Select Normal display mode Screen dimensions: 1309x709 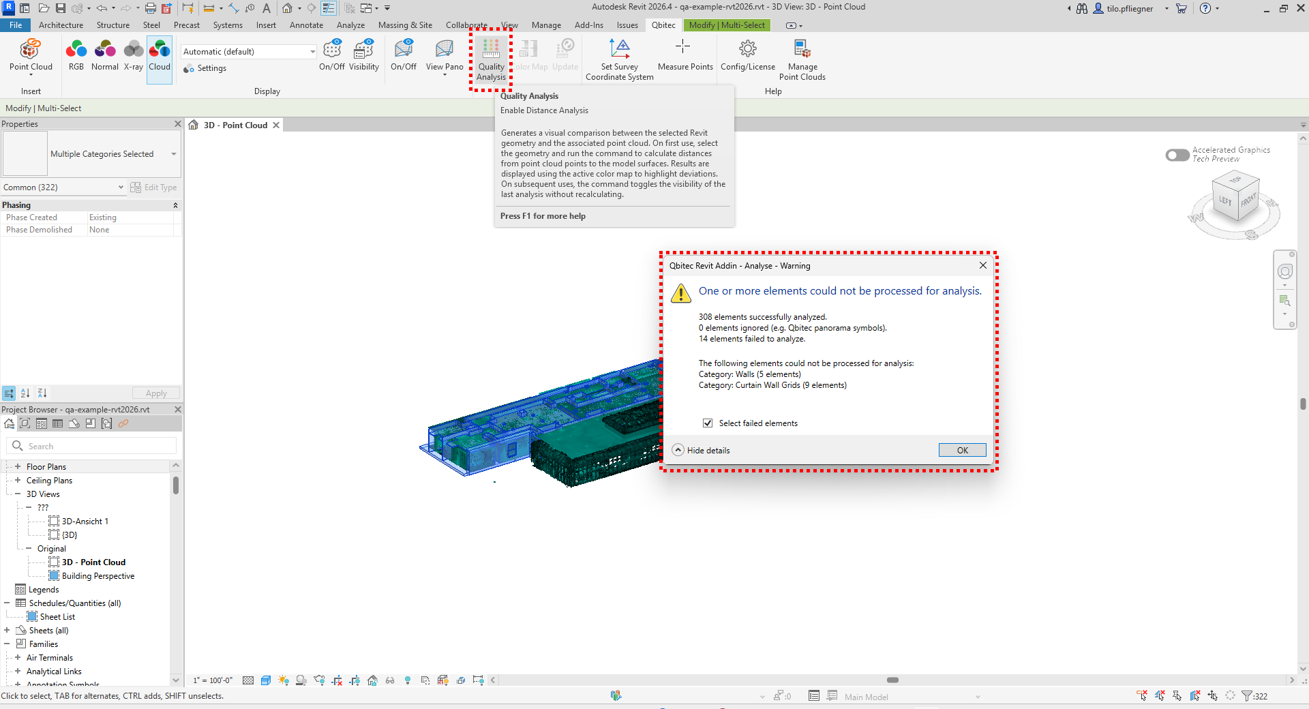click(105, 55)
